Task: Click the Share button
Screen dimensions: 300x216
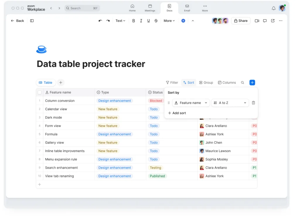Action: [241, 21]
